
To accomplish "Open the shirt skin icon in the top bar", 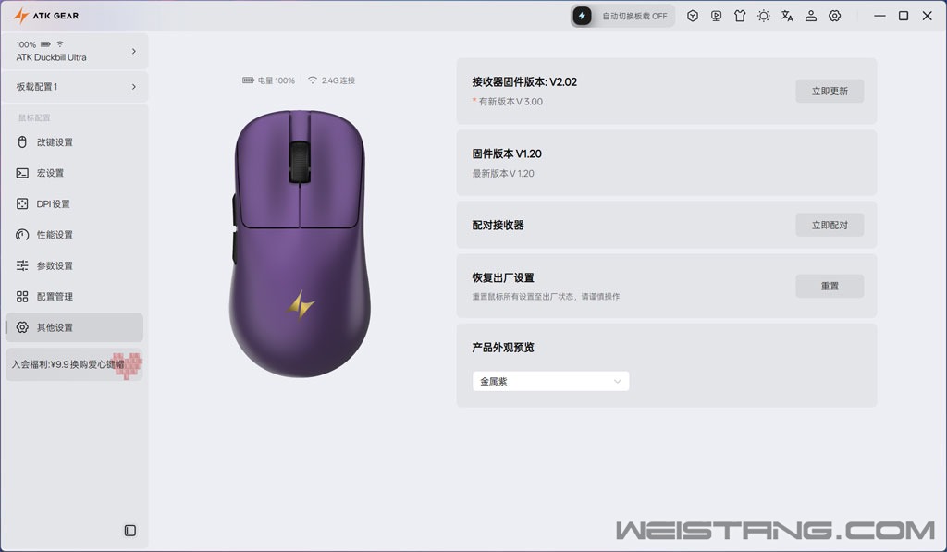I will pos(740,17).
